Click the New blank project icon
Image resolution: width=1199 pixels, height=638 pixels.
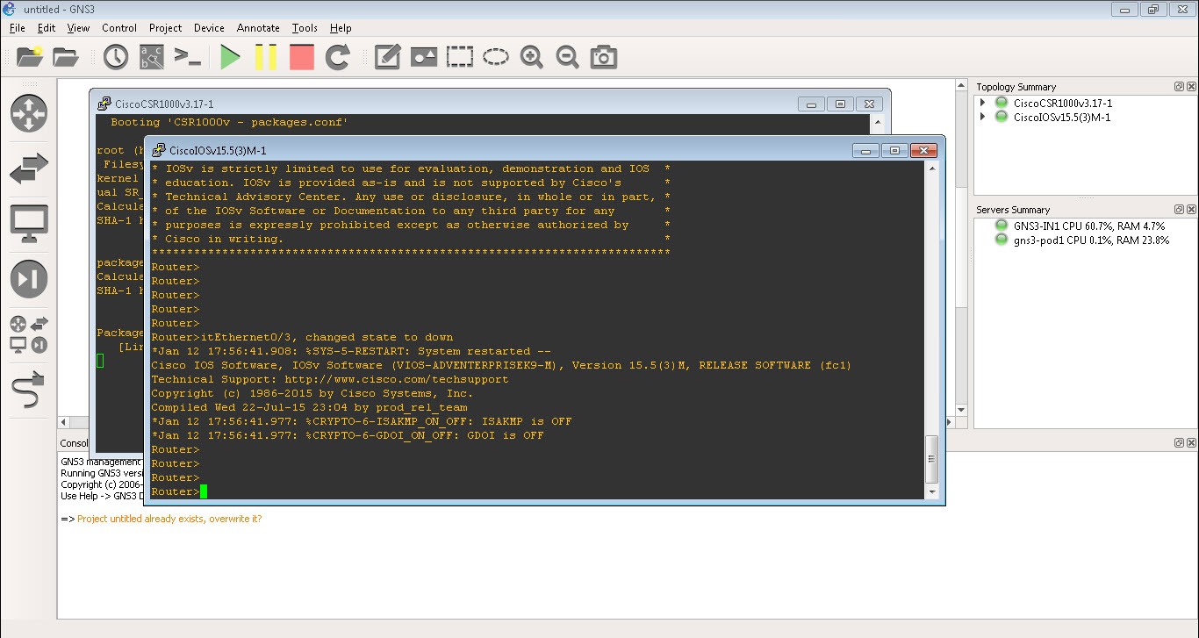point(29,58)
